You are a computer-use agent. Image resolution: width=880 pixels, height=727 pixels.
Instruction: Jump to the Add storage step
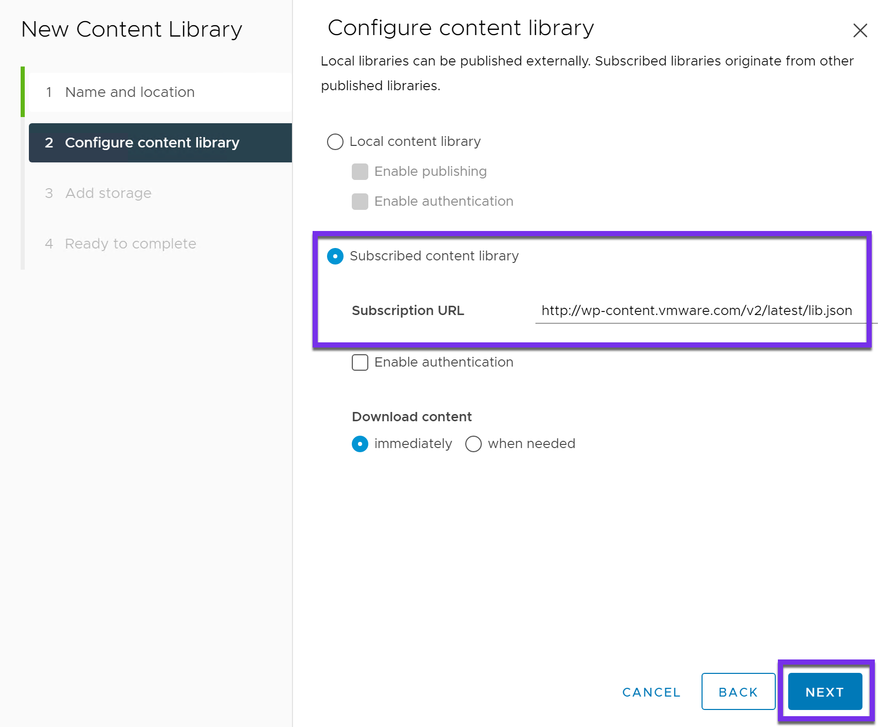[108, 193]
